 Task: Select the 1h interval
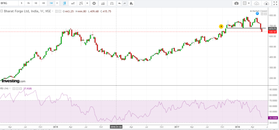(x=28, y=3)
